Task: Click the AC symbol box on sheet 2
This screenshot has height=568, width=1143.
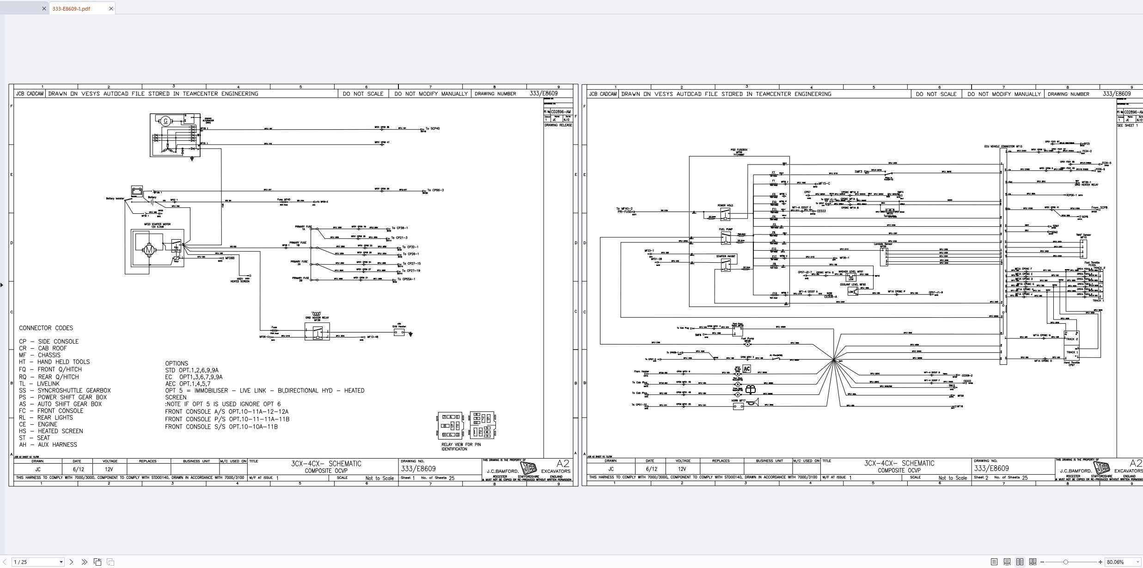Action: tap(746, 369)
